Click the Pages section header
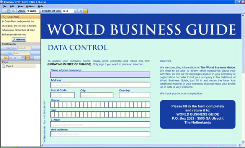245x148 pixels. tap(20, 62)
